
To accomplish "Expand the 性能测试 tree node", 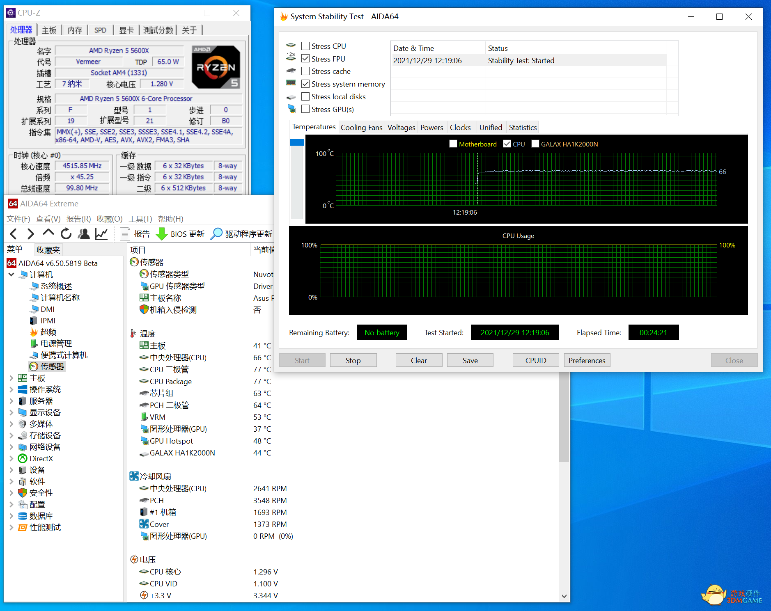I will pyautogui.click(x=11, y=527).
